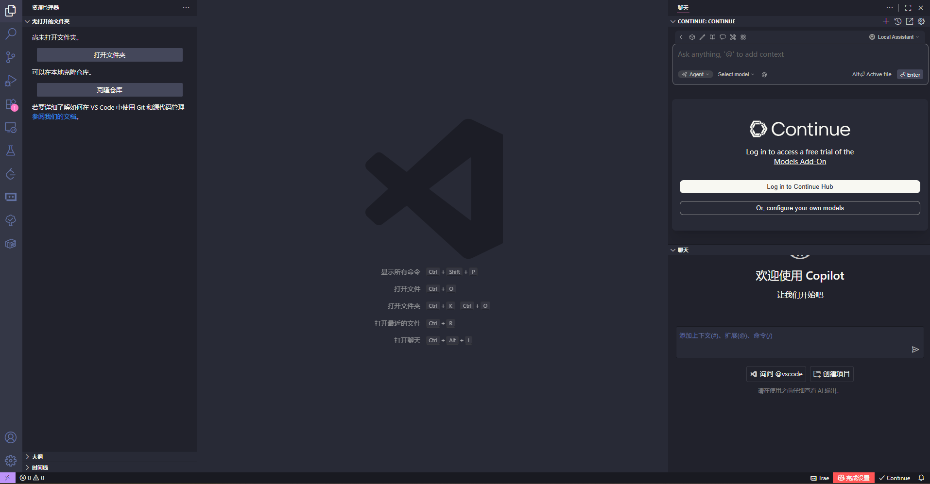Open the Extensions view with badge
The image size is (930, 484).
pyautogui.click(x=11, y=104)
